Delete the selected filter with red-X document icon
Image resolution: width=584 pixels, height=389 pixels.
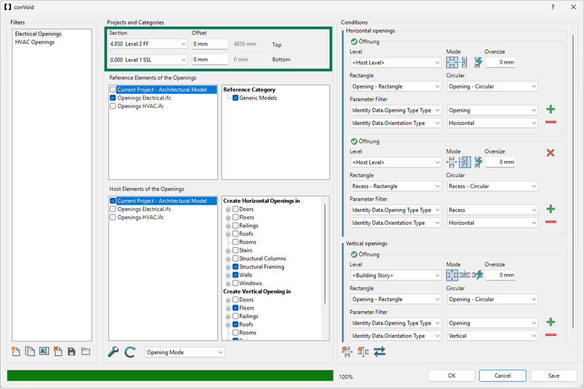[x=58, y=351]
